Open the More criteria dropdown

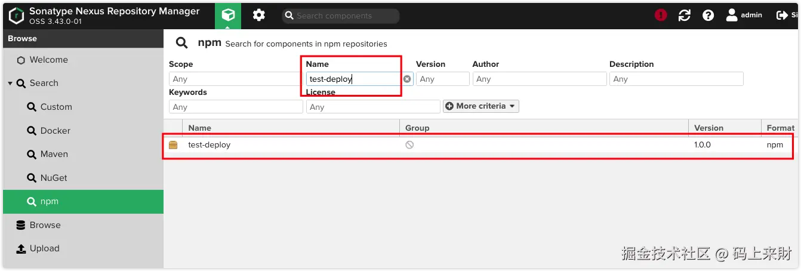(481, 106)
